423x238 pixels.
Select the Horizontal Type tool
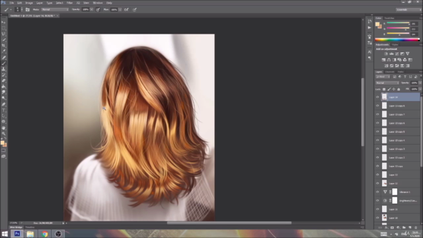click(x=3, y=110)
